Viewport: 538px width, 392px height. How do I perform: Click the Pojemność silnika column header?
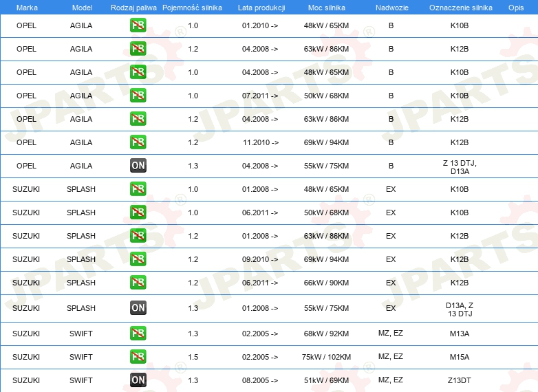[192, 8]
